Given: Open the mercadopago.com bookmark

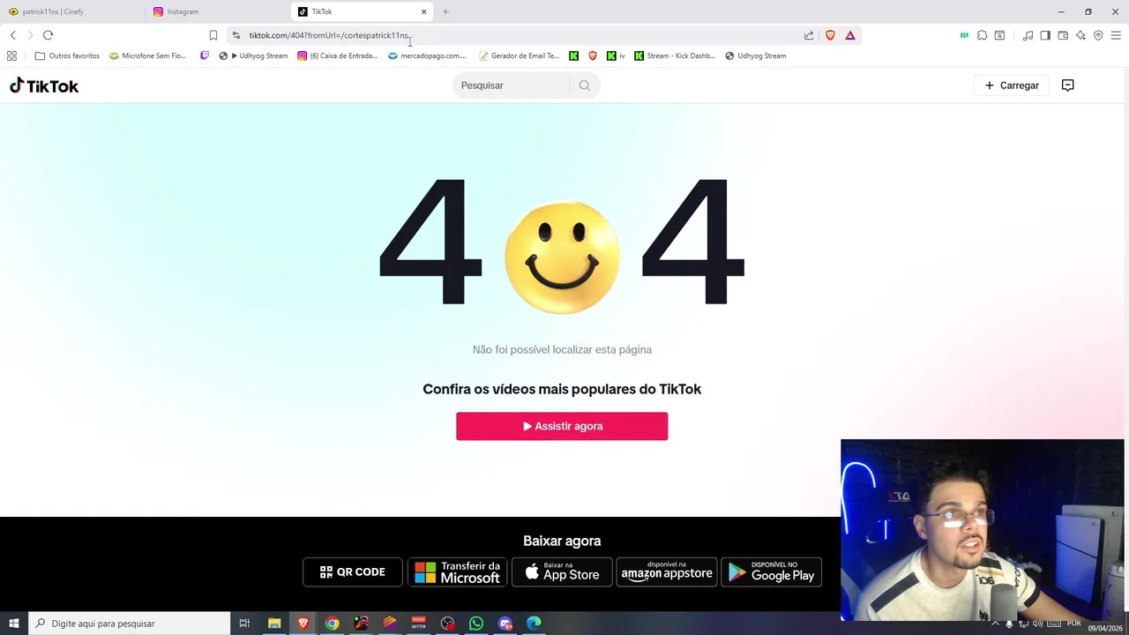Looking at the screenshot, I should [427, 56].
